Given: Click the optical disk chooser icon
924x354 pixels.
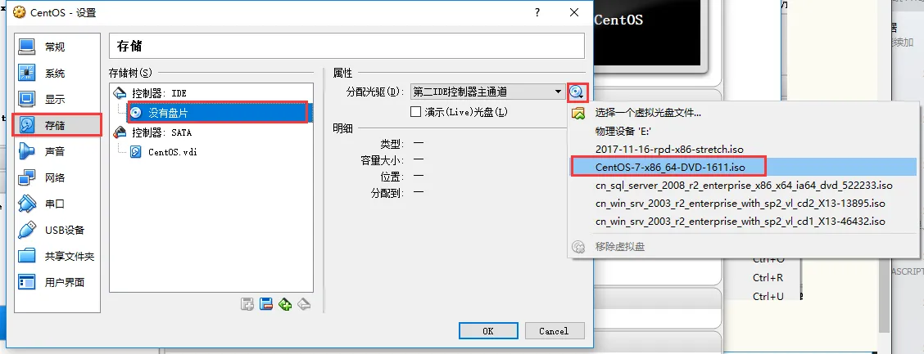Looking at the screenshot, I should 577,92.
